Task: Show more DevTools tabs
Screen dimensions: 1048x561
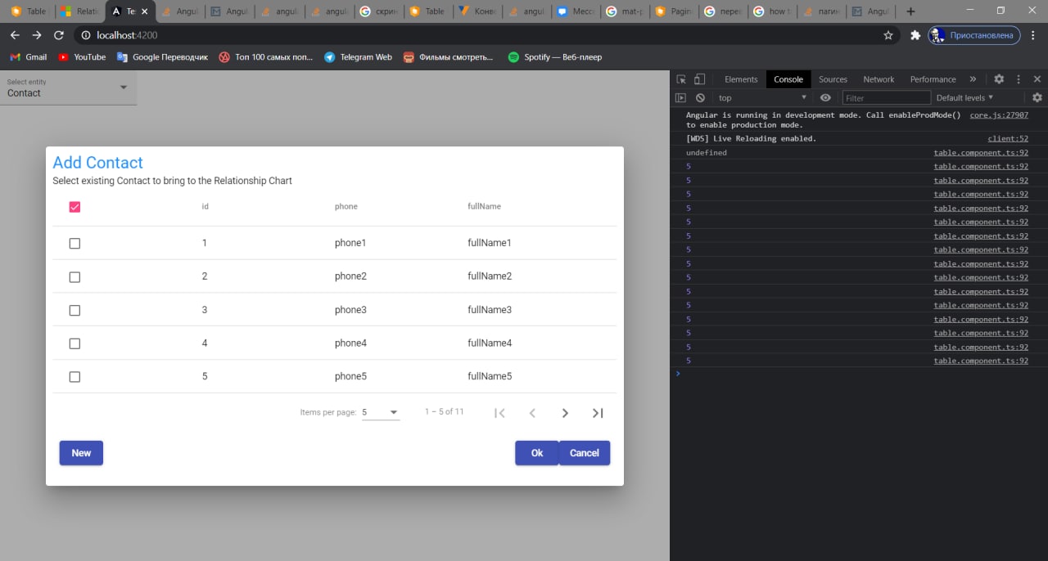Action: [x=973, y=79]
